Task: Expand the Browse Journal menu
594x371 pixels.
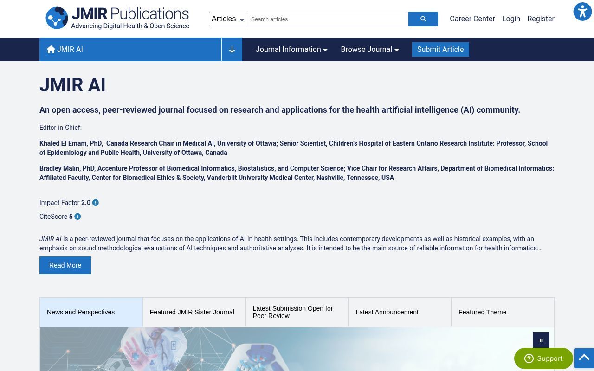Action: click(x=369, y=49)
